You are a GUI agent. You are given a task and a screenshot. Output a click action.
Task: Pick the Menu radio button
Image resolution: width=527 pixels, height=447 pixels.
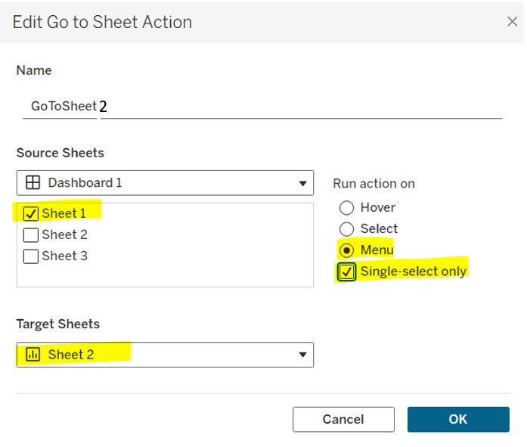coord(347,250)
